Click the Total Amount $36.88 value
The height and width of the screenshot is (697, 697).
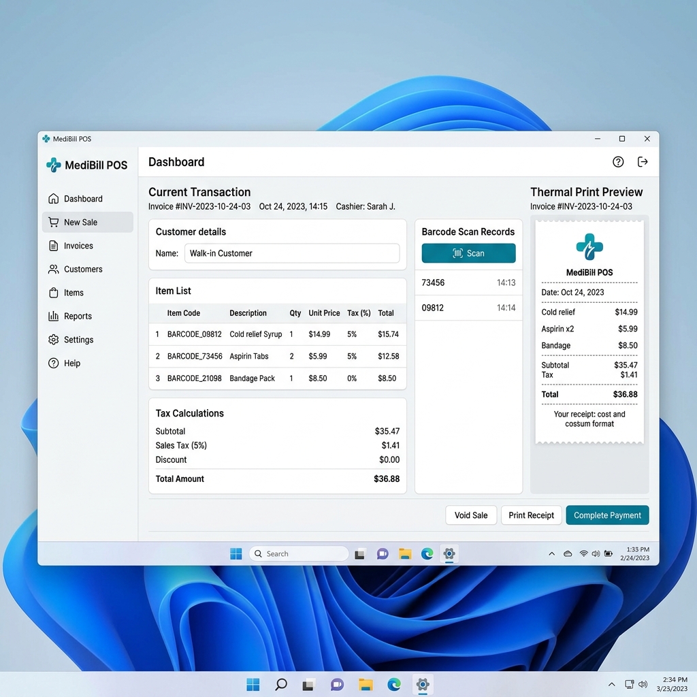(387, 479)
